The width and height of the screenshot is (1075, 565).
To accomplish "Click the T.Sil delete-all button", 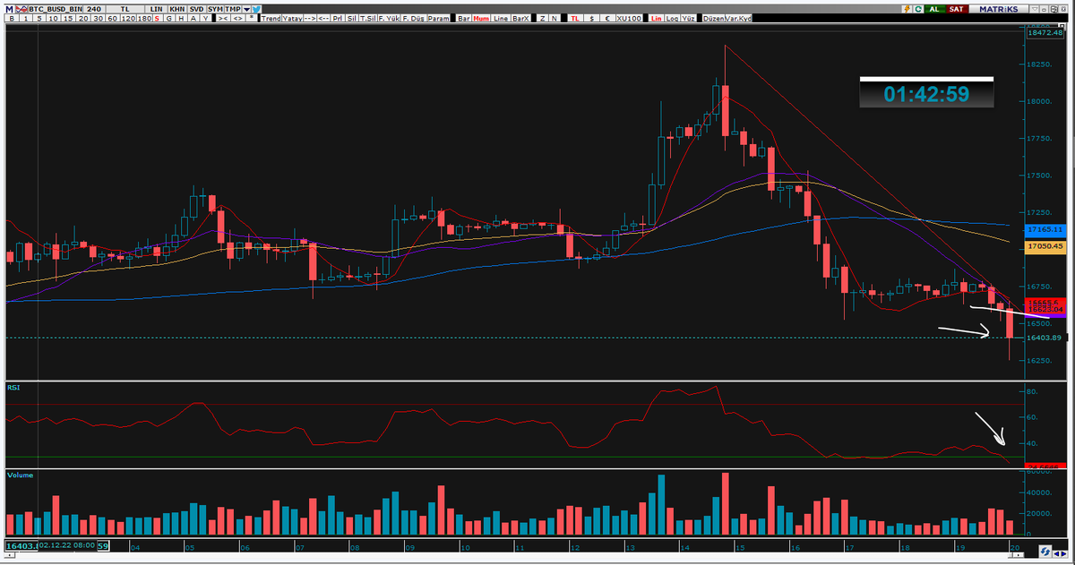I will pyautogui.click(x=368, y=19).
